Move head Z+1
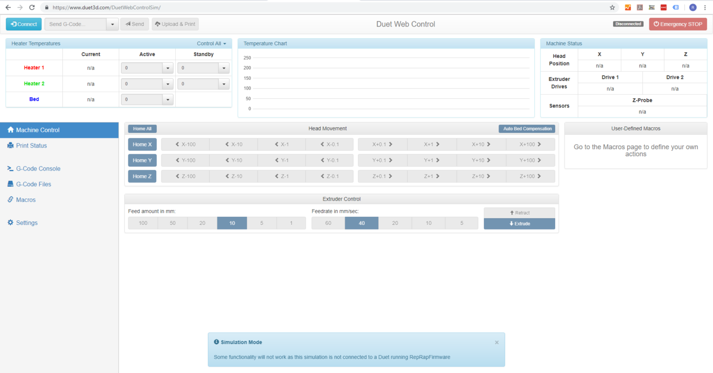 click(x=432, y=176)
